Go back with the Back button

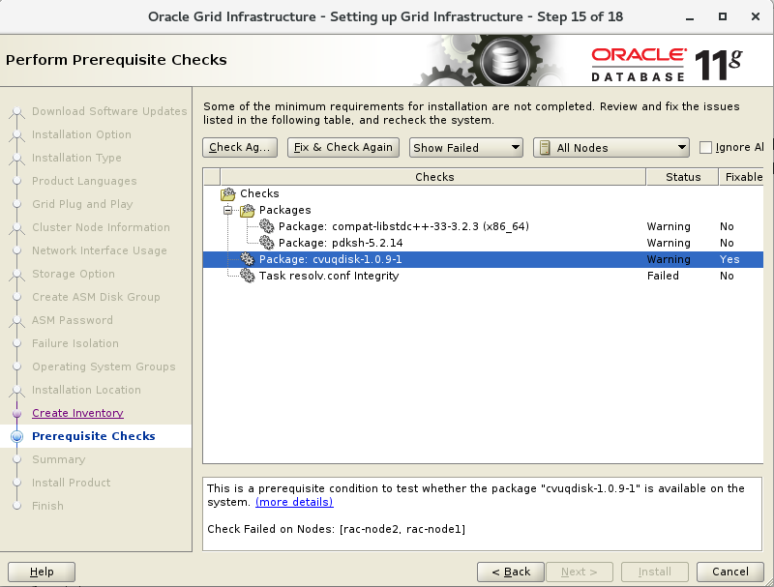click(x=511, y=572)
